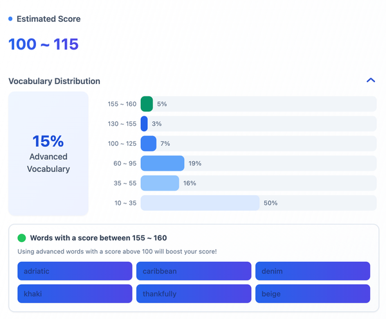Click the Vocabulary Distribution heading
This screenshot has width=386, height=319.
pyautogui.click(x=54, y=82)
